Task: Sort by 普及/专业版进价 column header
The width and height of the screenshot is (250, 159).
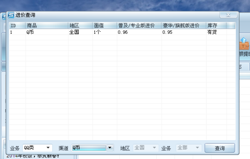Action: click(139, 25)
